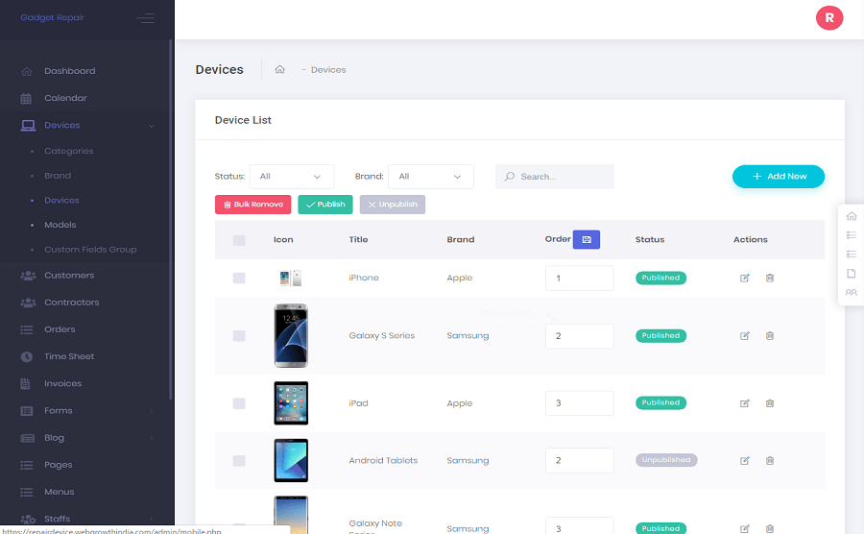This screenshot has width=864, height=534.
Task: Click the Contractors people icon in sidebar
Action: (x=28, y=303)
